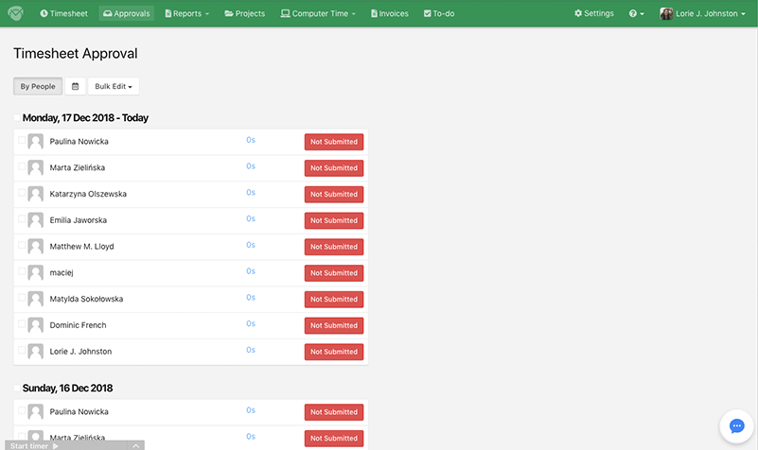
Task: Switch to By People view
Action: click(38, 86)
